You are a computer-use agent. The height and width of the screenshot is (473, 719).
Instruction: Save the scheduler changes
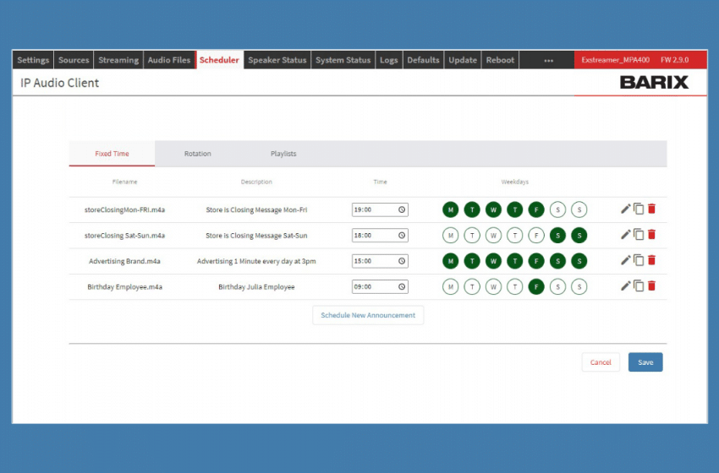coord(645,362)
